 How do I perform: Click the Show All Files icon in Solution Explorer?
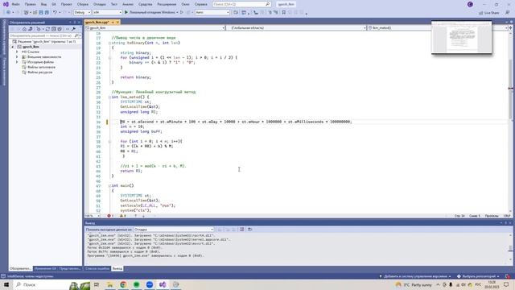click(60, 29)
